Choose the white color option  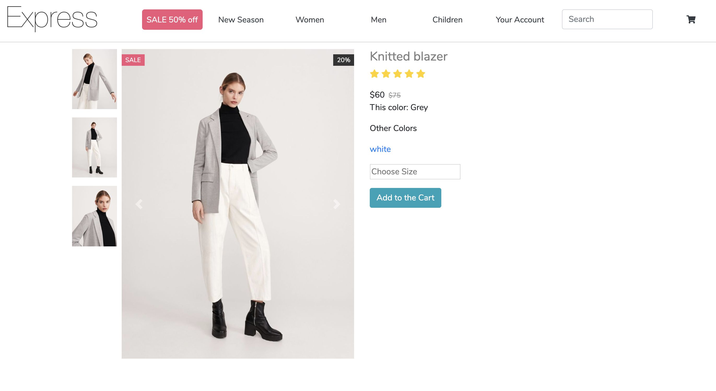(380, 149)
